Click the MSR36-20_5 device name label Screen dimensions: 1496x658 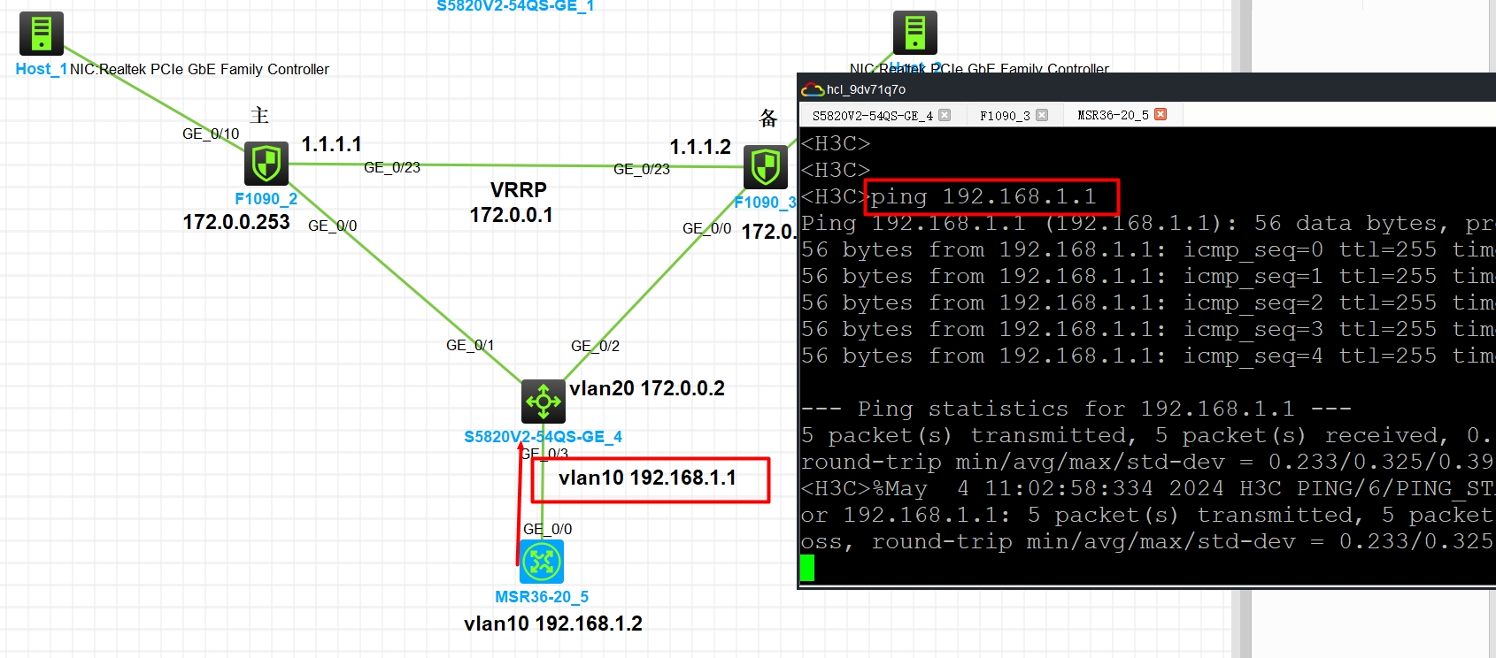pos(542,597)
